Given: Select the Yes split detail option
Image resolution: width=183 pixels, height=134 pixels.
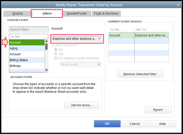Looking at the screenshot, I should [56, 54].
